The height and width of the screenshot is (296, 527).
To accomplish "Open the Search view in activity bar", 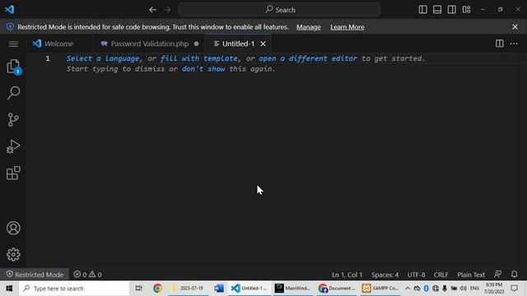I will (x=13, y=93).
